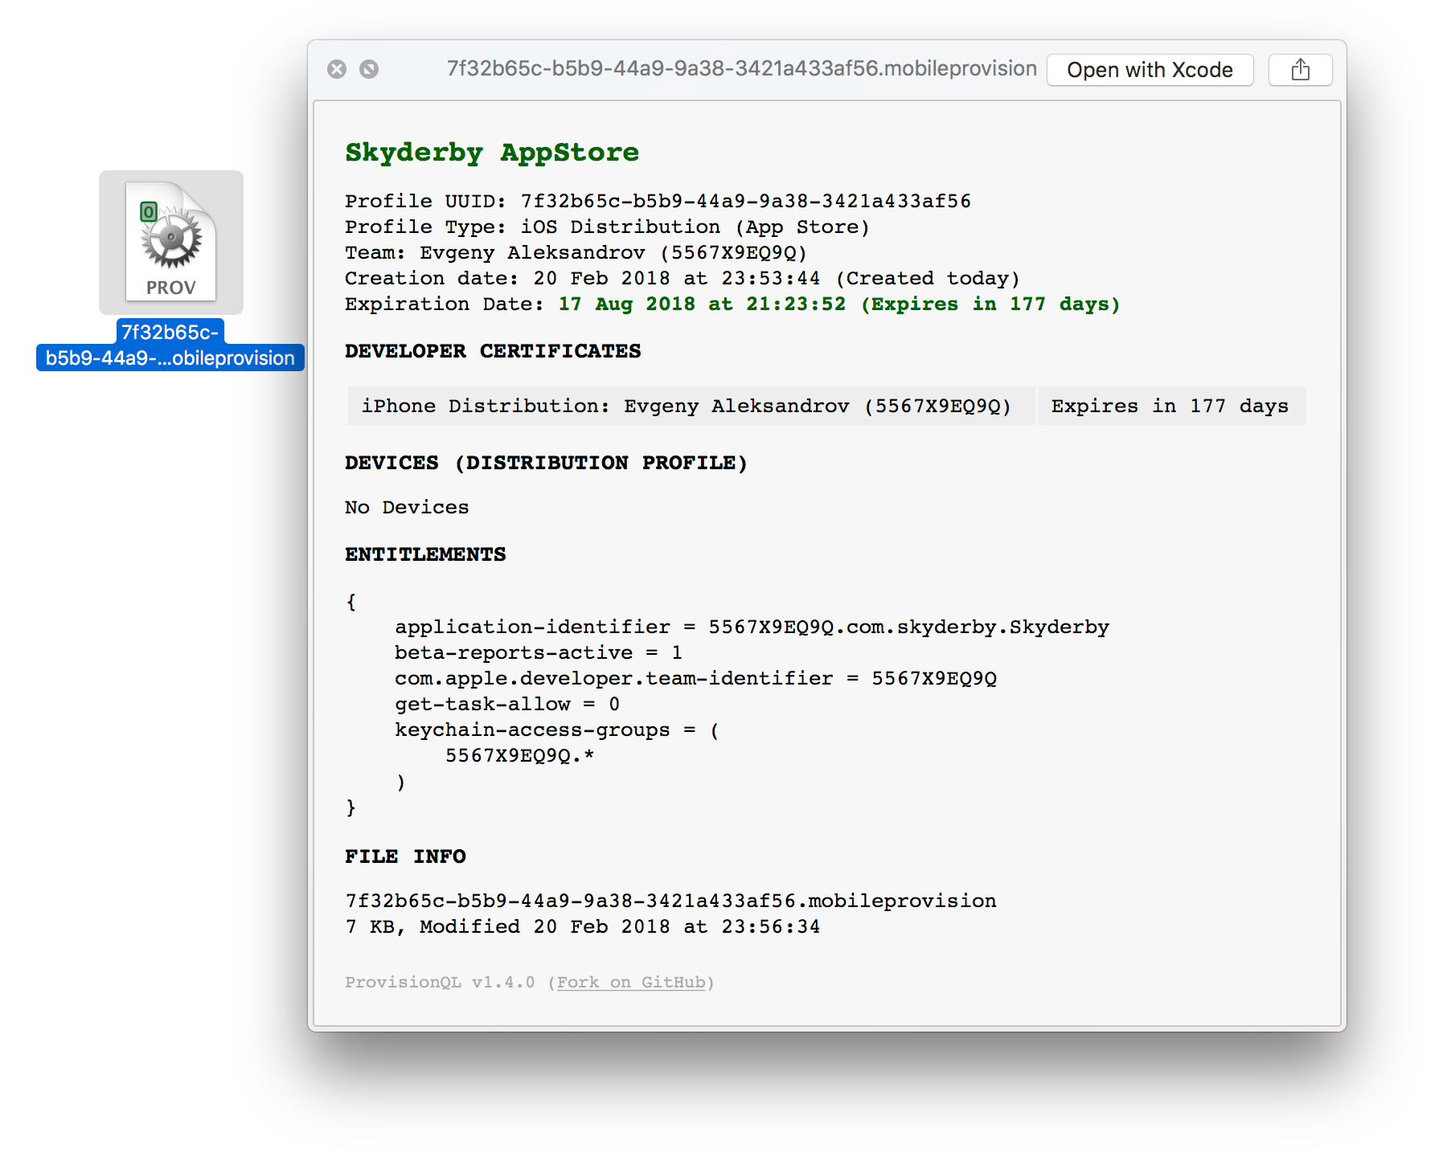Click the upload arrow inside the share button
The width and height of the screenshot is (1447, 1165).
pos(1300,69)
